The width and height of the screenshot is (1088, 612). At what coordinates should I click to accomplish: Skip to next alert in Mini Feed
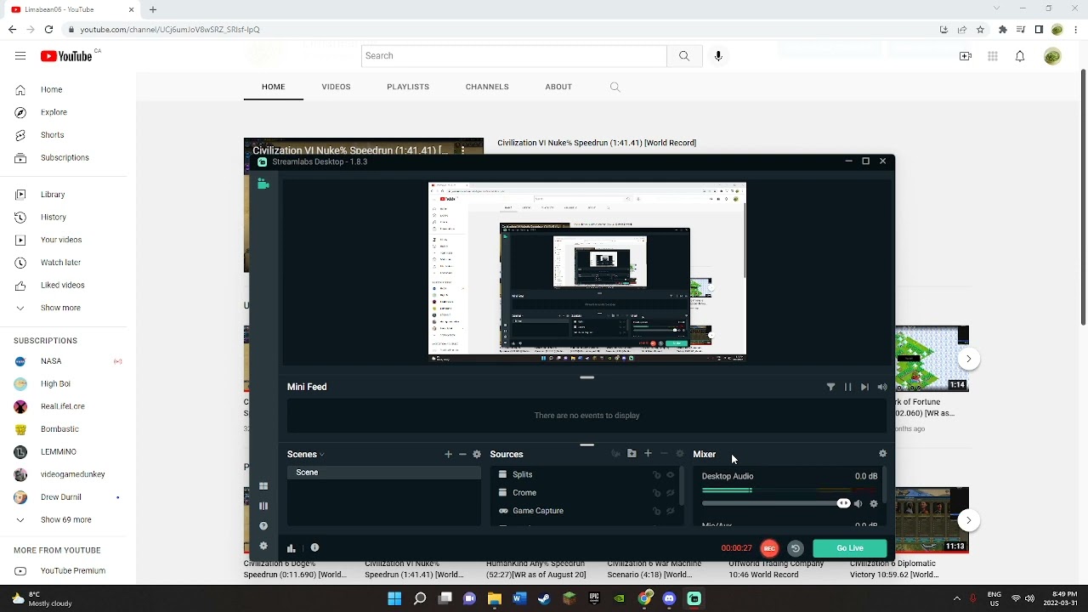pos(864,387)
